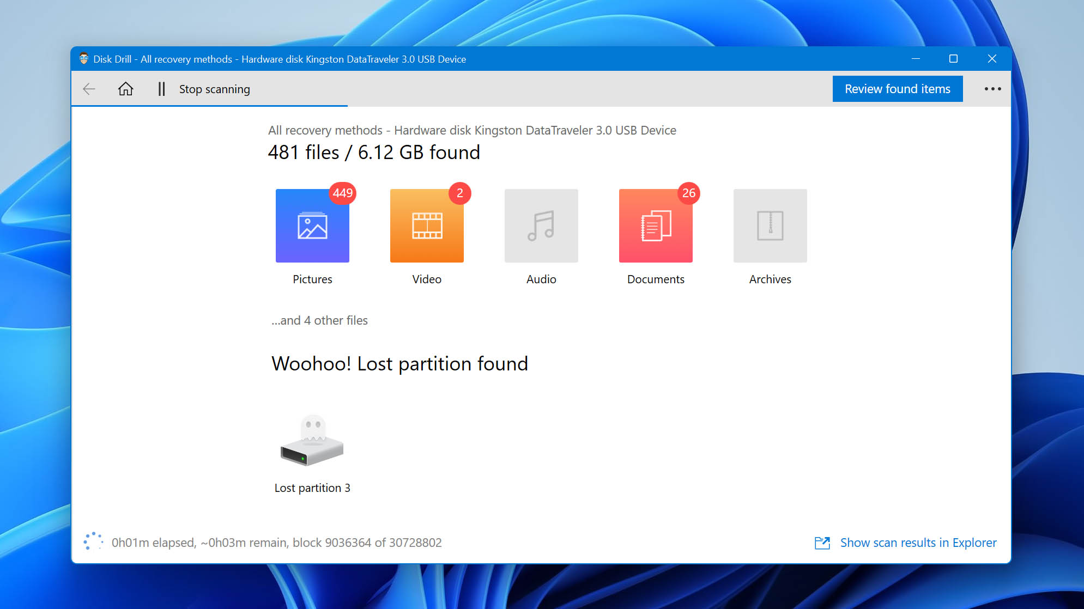Image resolution: width=1084 pixels, height=609 pixels.
Task: Open recovery methods dropdown header
Action: (x=472, y=130)
